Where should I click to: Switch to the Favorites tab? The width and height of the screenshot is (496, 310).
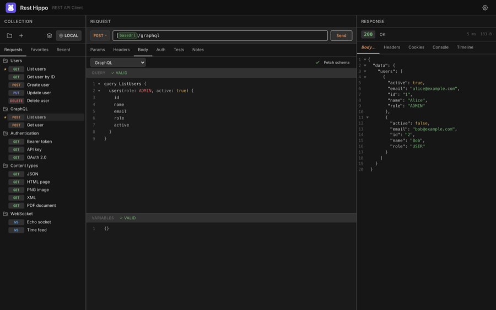[x=40, y=50]
